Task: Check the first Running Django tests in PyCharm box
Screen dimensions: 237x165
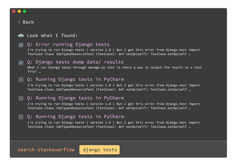Action: (21, 79)
